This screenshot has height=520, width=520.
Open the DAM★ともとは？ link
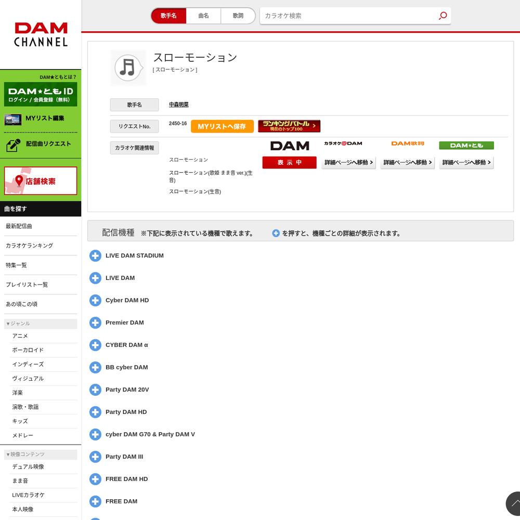click(58, 77)
